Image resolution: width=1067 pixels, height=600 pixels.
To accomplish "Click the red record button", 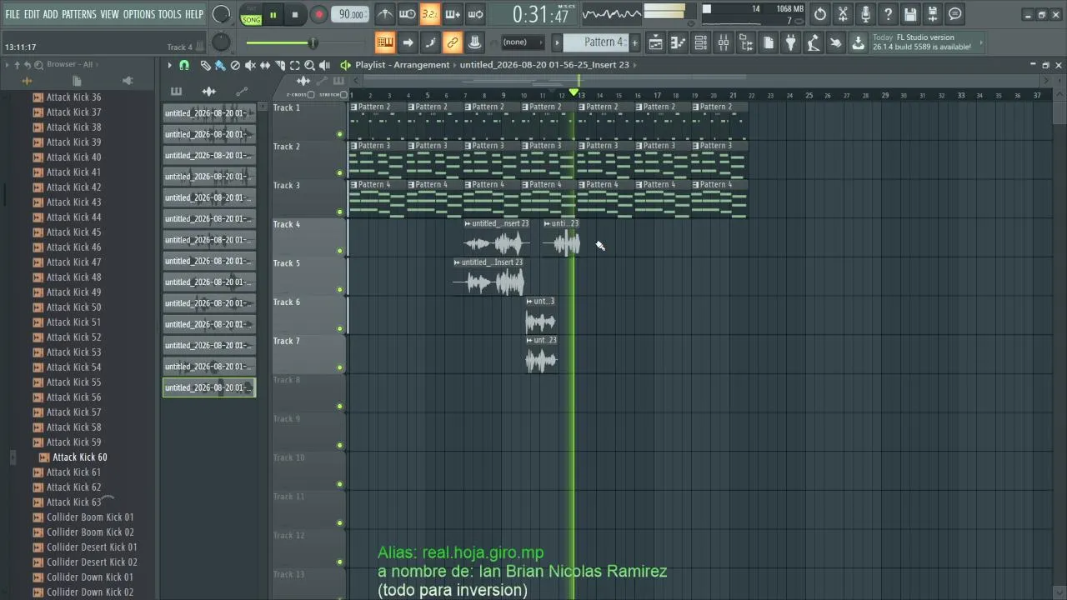I will (x=318, y=14).
